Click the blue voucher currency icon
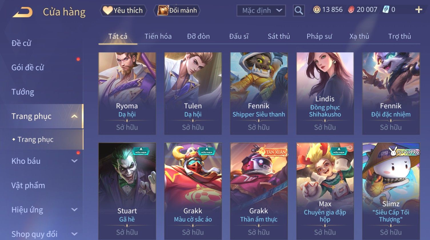Image resolution: width=430 pixels, height=240 pixels. pos(386,10)
